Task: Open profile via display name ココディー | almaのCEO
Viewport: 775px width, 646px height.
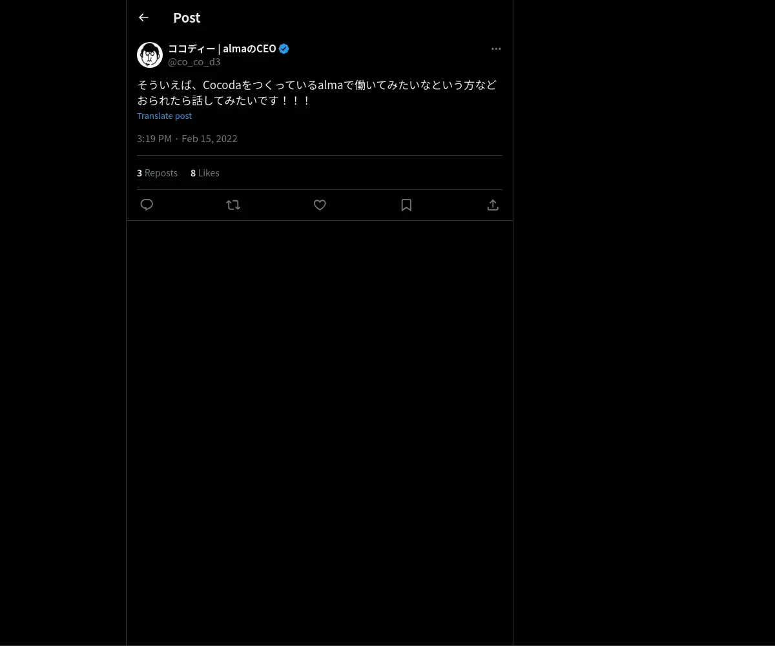Action: click(x=222, y=48)
